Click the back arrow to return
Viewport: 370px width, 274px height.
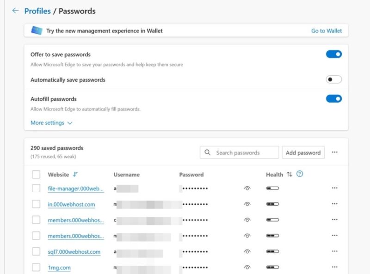(x=15, y=11)
